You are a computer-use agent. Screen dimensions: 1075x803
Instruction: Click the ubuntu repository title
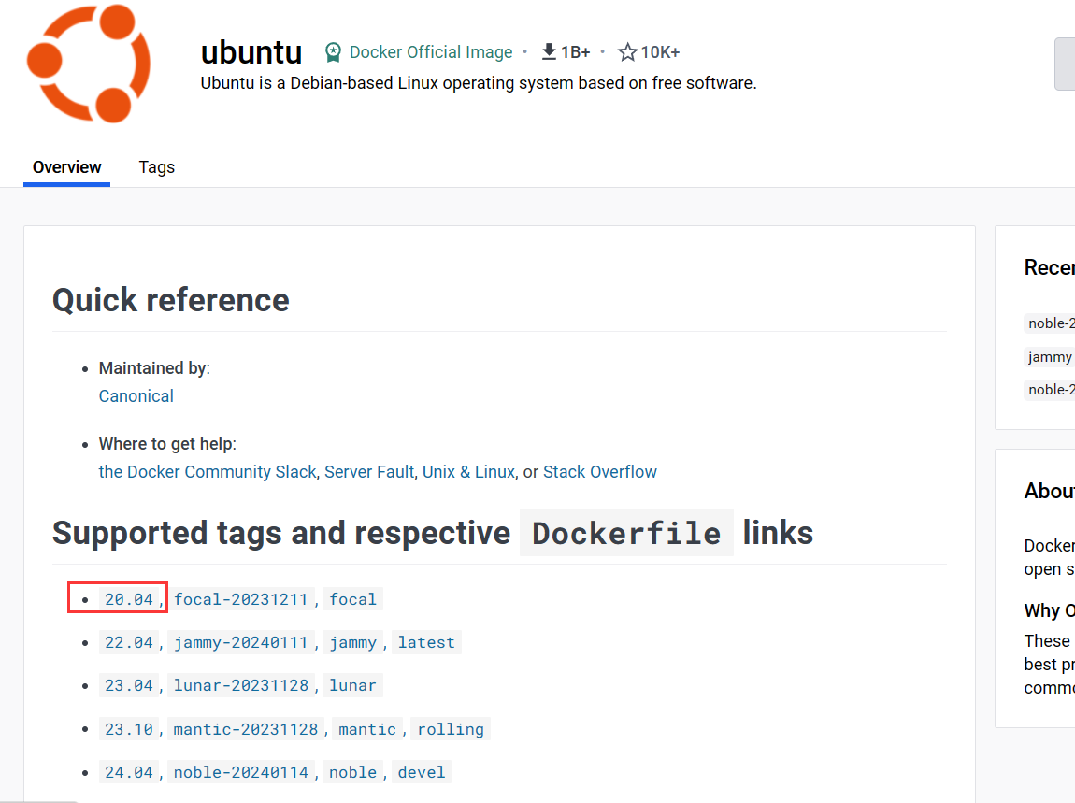click(x=251, y=52)
